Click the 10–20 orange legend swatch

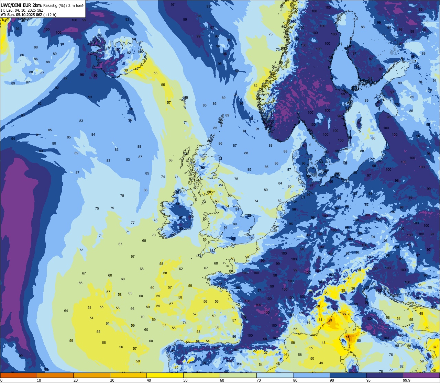pyautogui.click(x=55, y=375)
